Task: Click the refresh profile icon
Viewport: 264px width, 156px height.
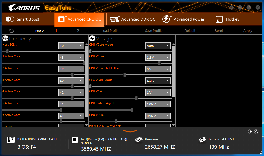Action: [12, 31]
